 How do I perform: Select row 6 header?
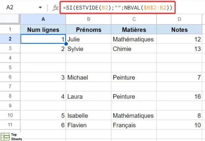(10, 77)
